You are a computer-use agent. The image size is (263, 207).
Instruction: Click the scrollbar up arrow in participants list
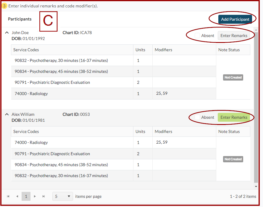point(256,30)
